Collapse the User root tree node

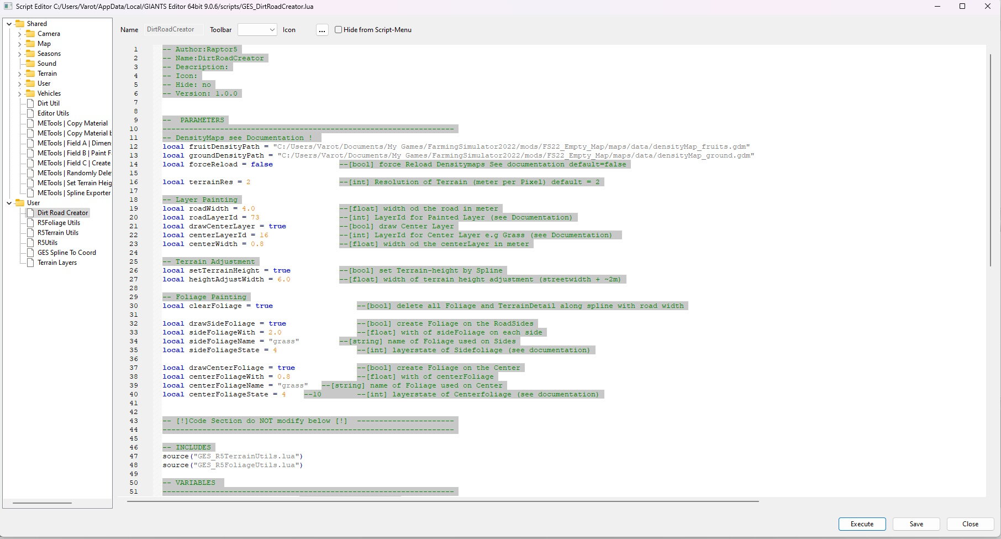point(9,203)
